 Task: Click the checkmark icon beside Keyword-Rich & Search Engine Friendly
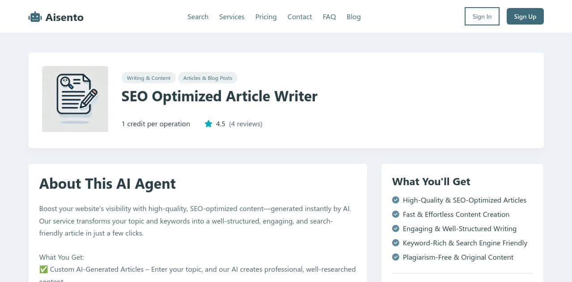coord(396,243)
